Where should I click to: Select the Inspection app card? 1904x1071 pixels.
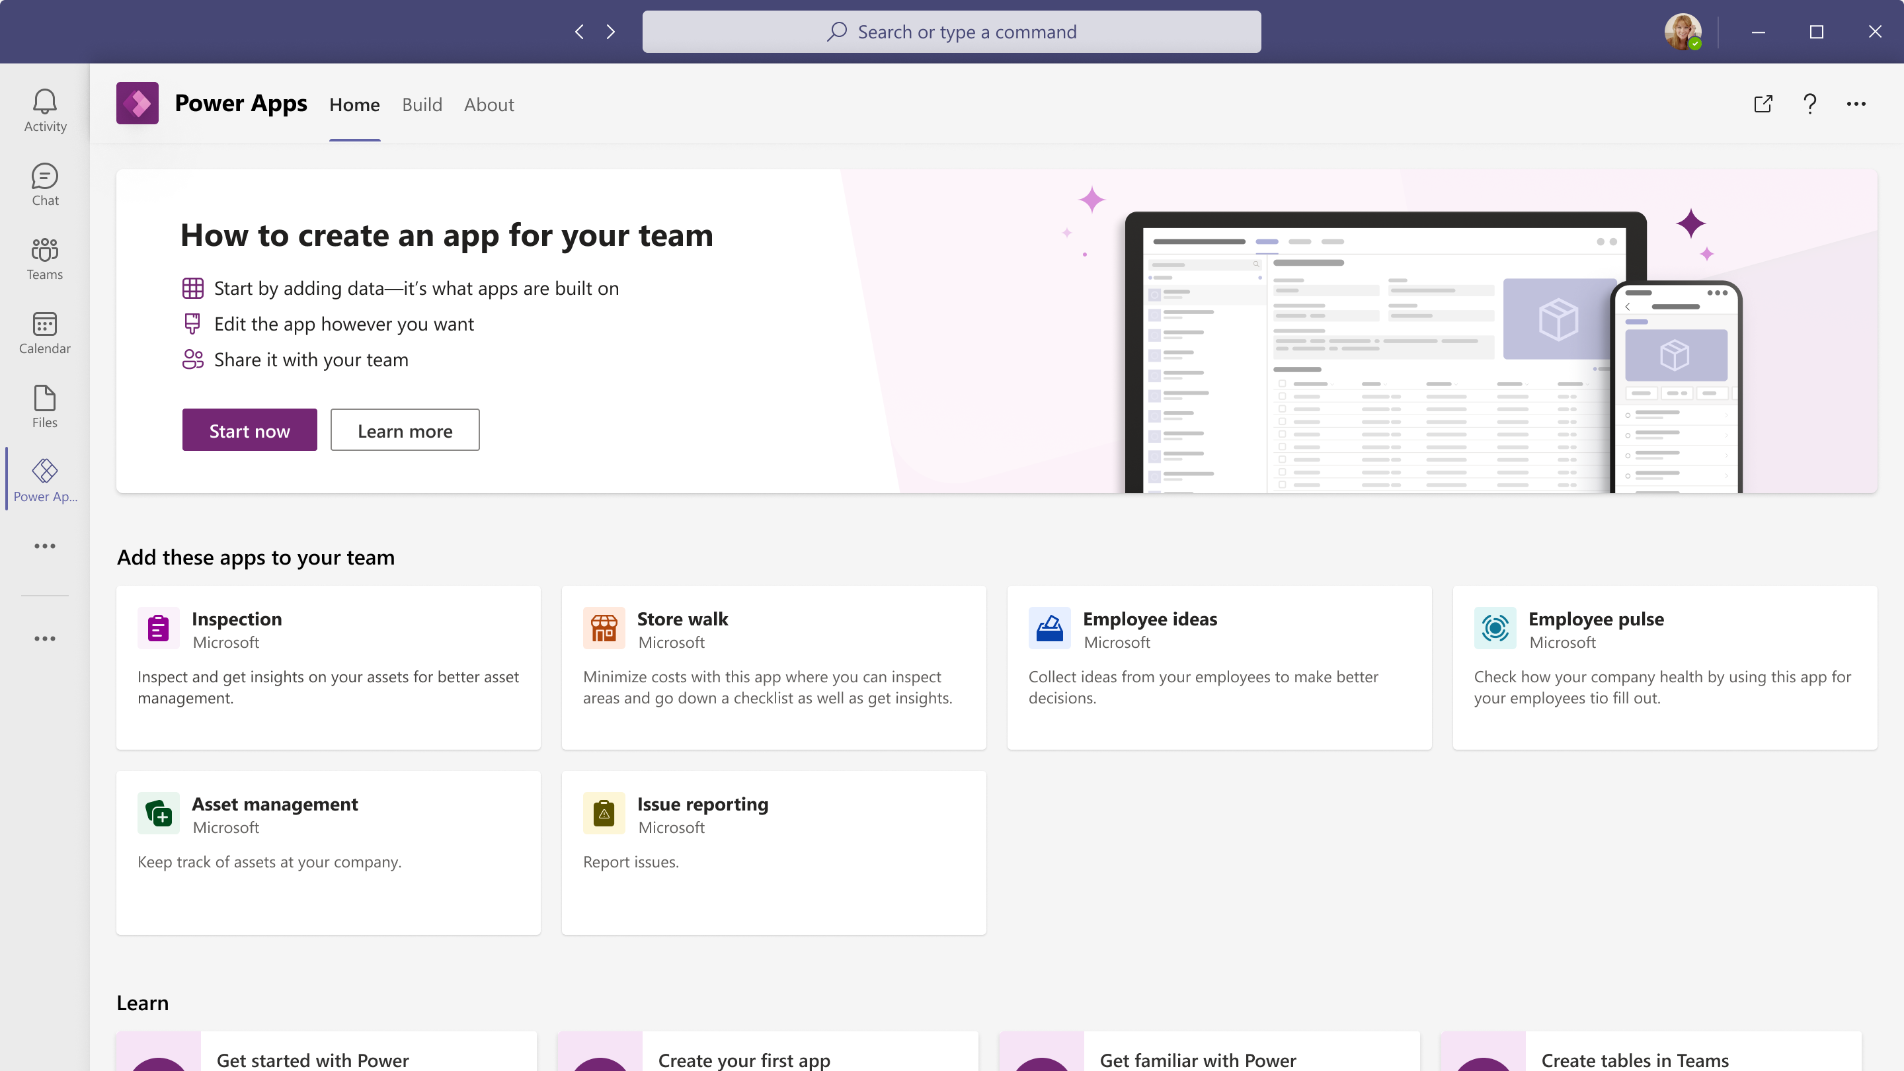[x=328, y=668]
